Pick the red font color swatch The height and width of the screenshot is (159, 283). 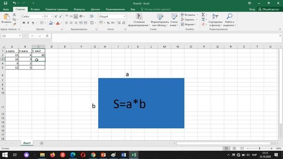coord(58,23)
